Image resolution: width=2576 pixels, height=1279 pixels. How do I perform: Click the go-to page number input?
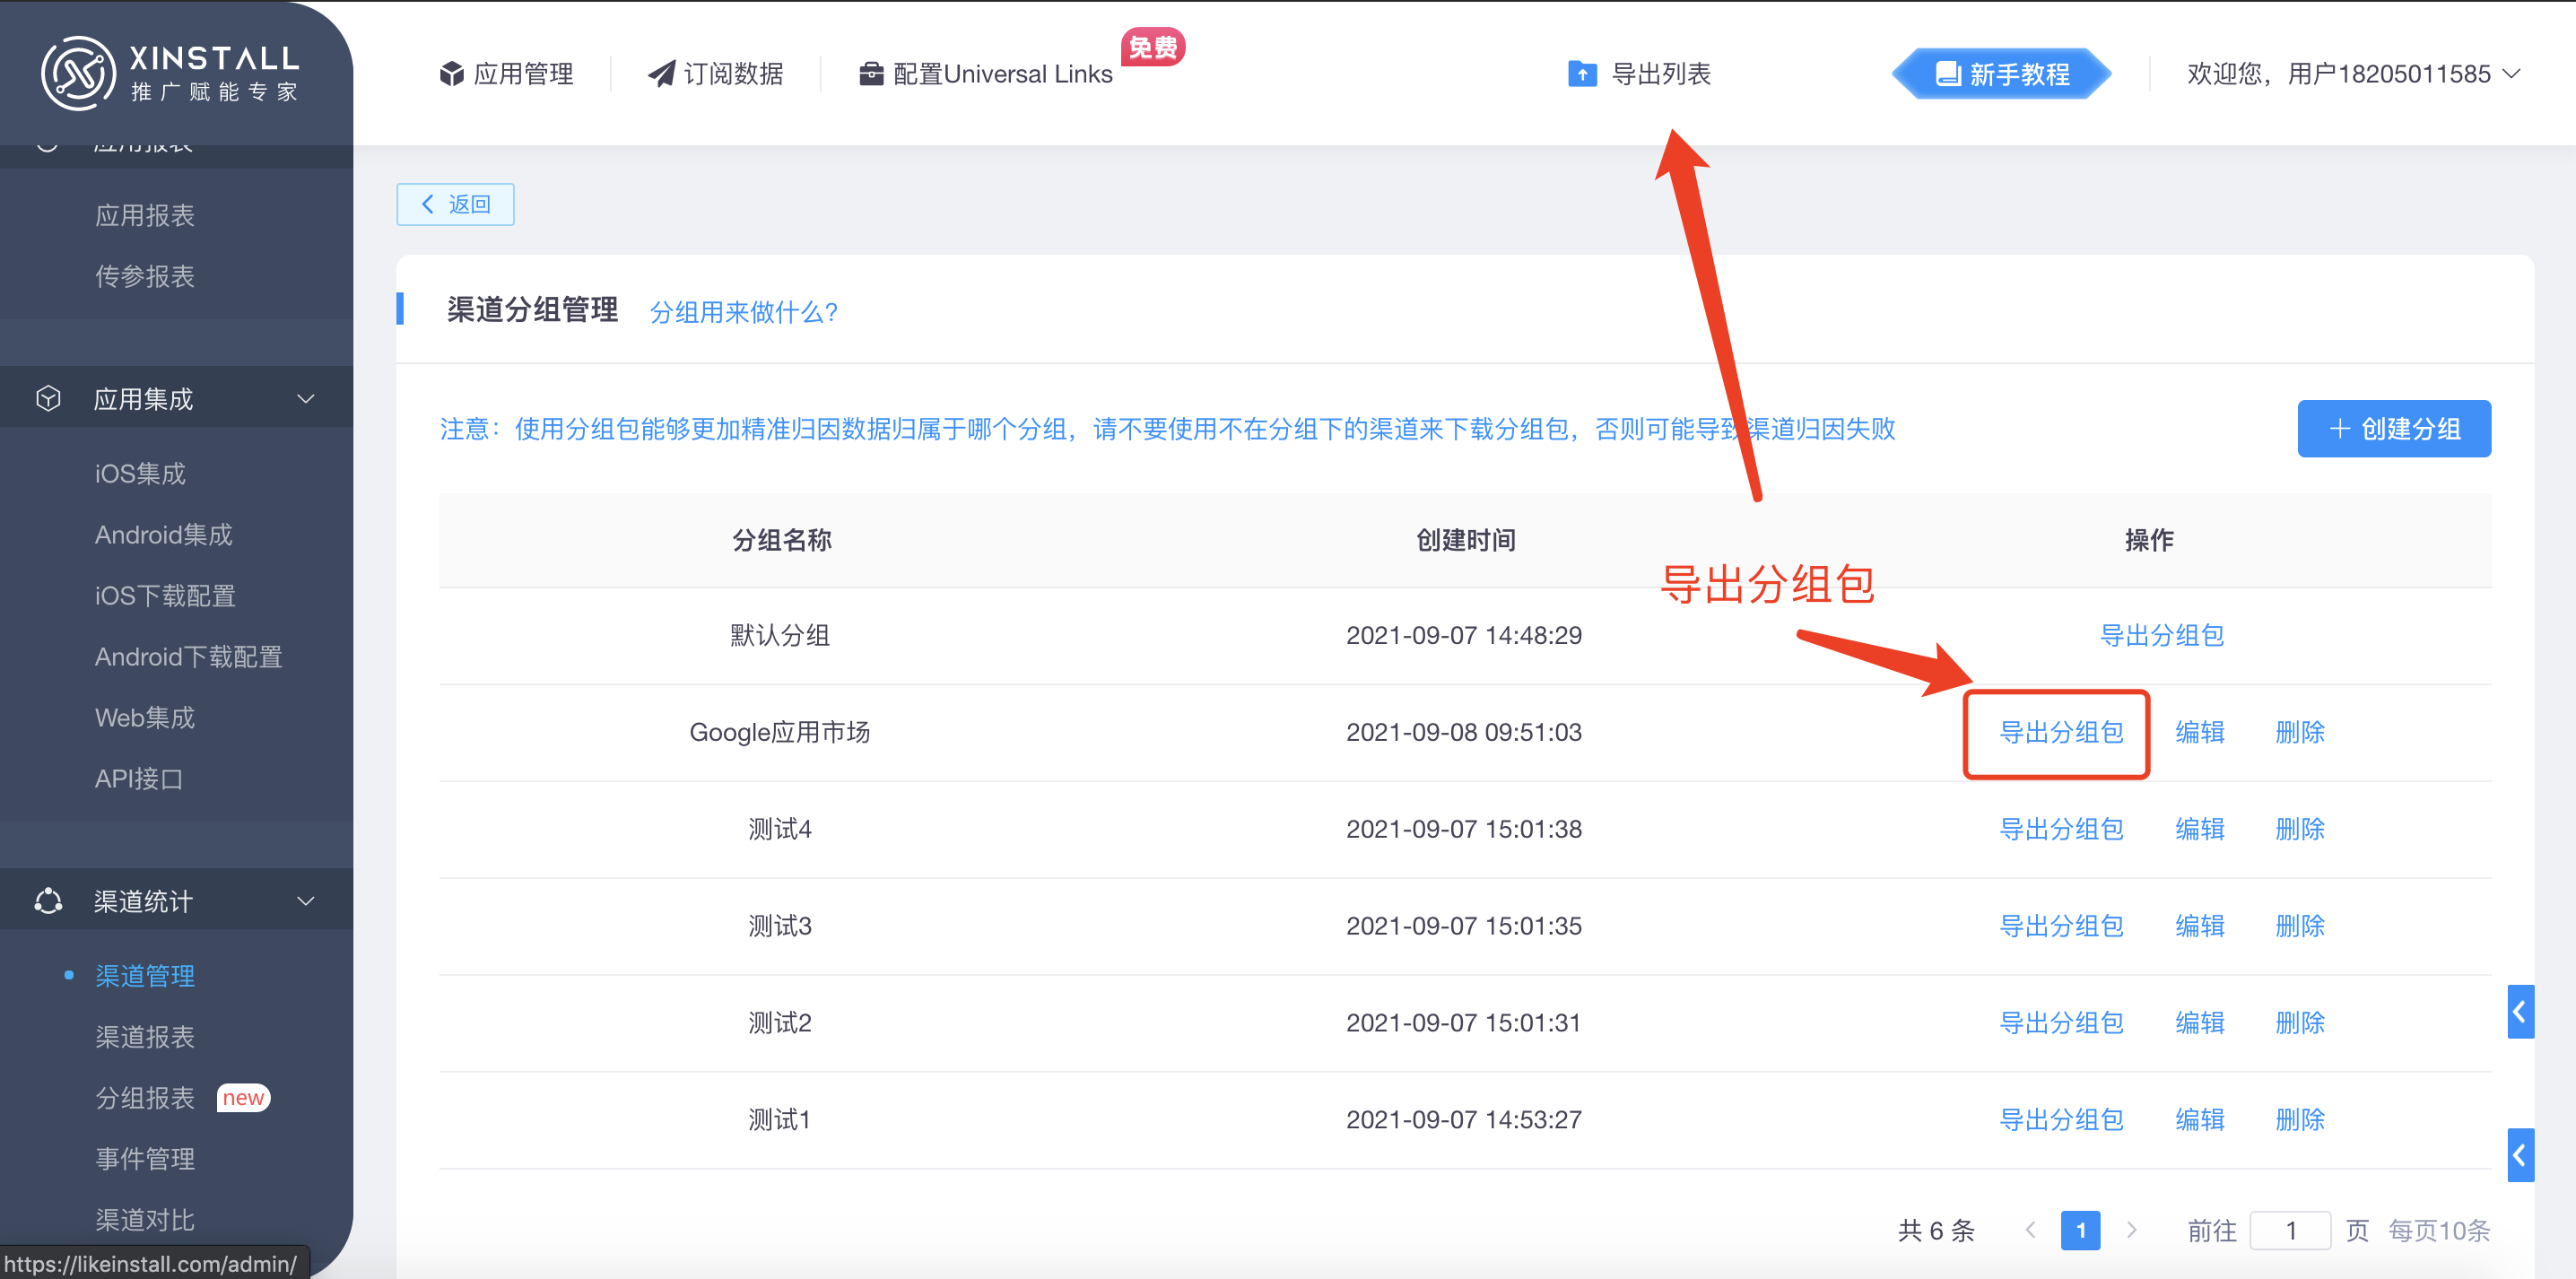tap(2290, 1229)
